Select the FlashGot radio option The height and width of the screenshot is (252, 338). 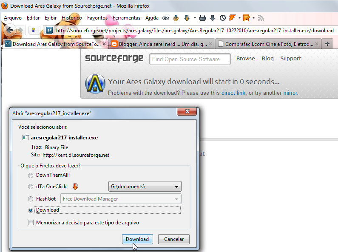[31, 199]
